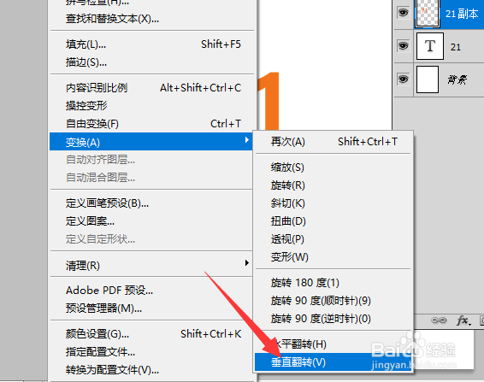Choose 旋转 180 度(1) option
The width and height of the screenshot is (484, 382).
point(333,283)
